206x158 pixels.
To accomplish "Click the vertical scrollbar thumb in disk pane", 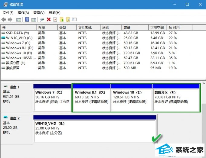I will click(204, 123).
